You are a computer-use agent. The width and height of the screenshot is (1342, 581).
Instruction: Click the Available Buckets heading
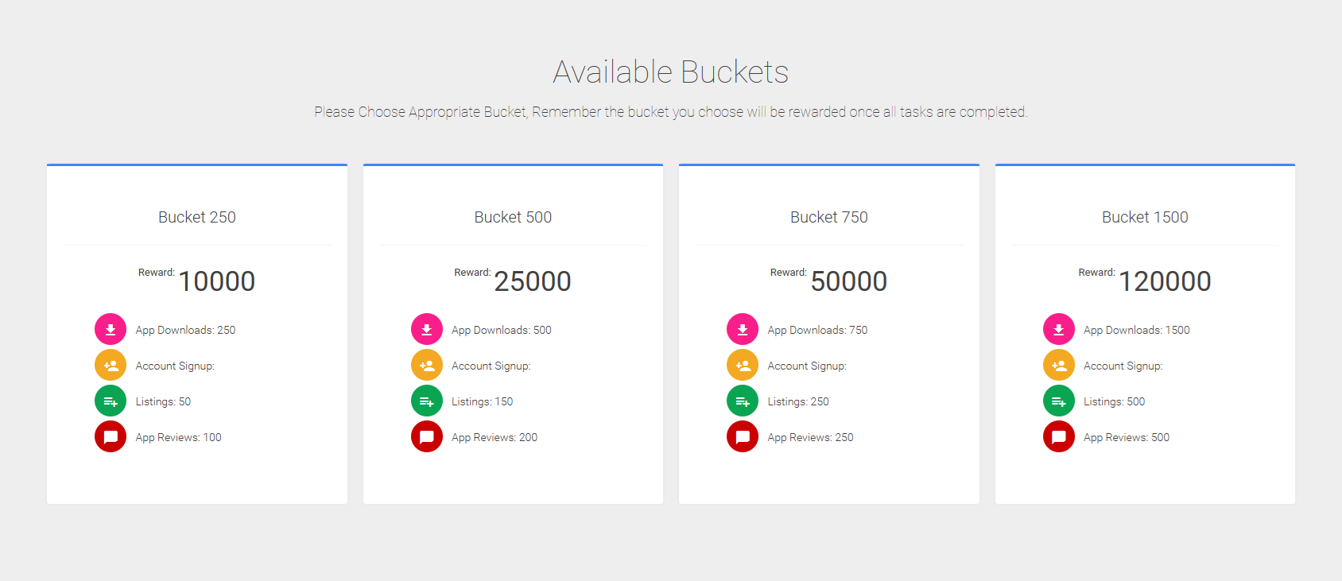tap(671, 72)
